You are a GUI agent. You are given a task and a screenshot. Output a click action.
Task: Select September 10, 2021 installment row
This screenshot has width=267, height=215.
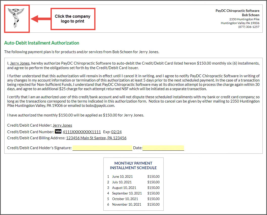click(x=133, y=193)
